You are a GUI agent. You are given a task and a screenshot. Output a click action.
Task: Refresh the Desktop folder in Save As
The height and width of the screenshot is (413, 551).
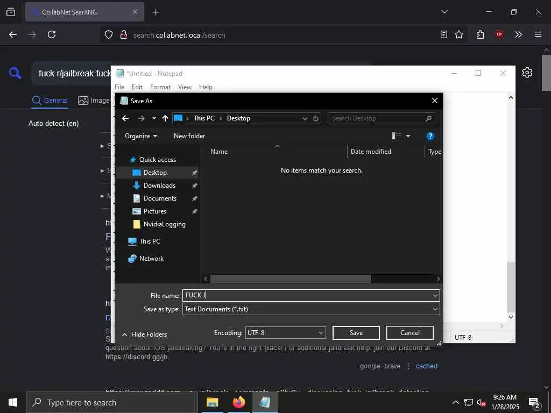pyautogui.click(x=315, y=118)
